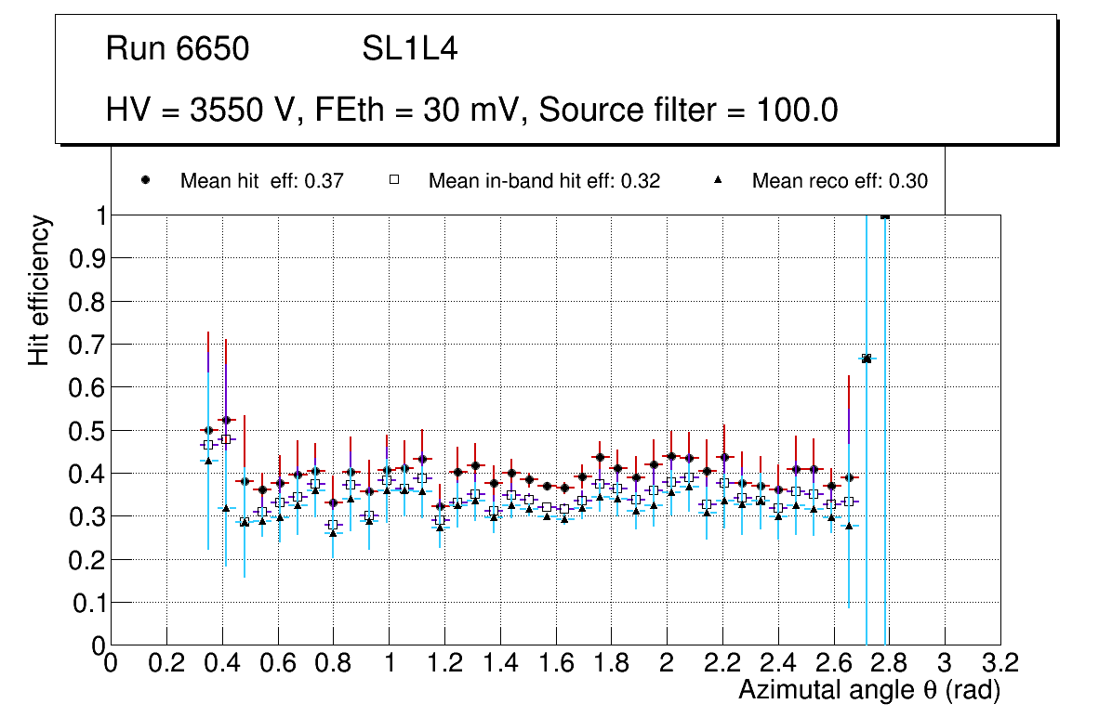
Task: Select the 'Mean hit eff: 0.37' legend label
Action: [262, 182]
